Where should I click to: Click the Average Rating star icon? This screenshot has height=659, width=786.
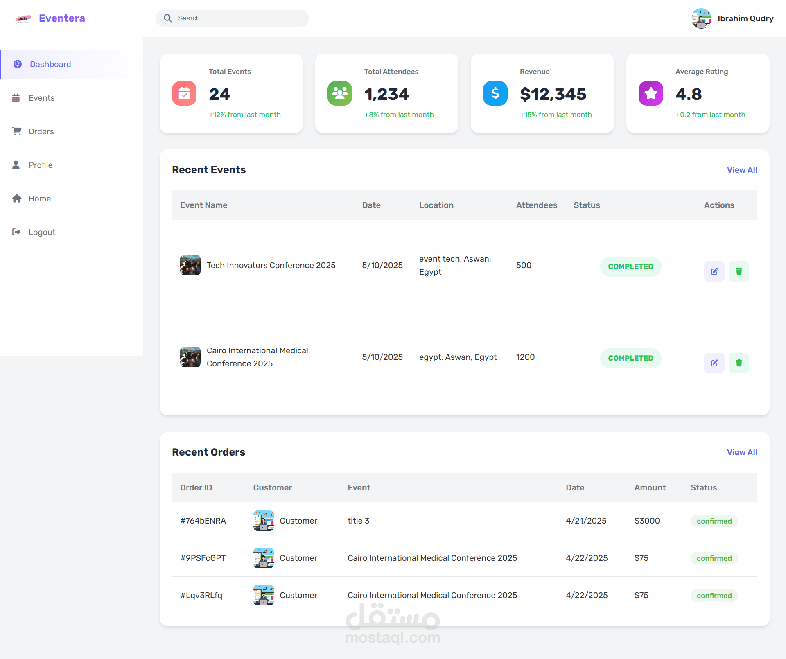click(650, 93)
